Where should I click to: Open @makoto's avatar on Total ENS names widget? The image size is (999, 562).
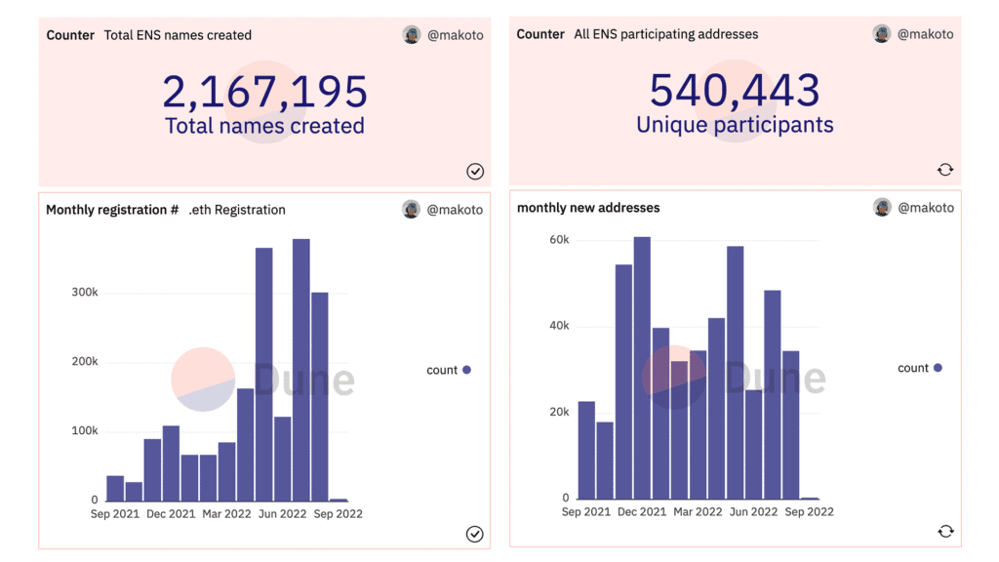tap(411, 34)
